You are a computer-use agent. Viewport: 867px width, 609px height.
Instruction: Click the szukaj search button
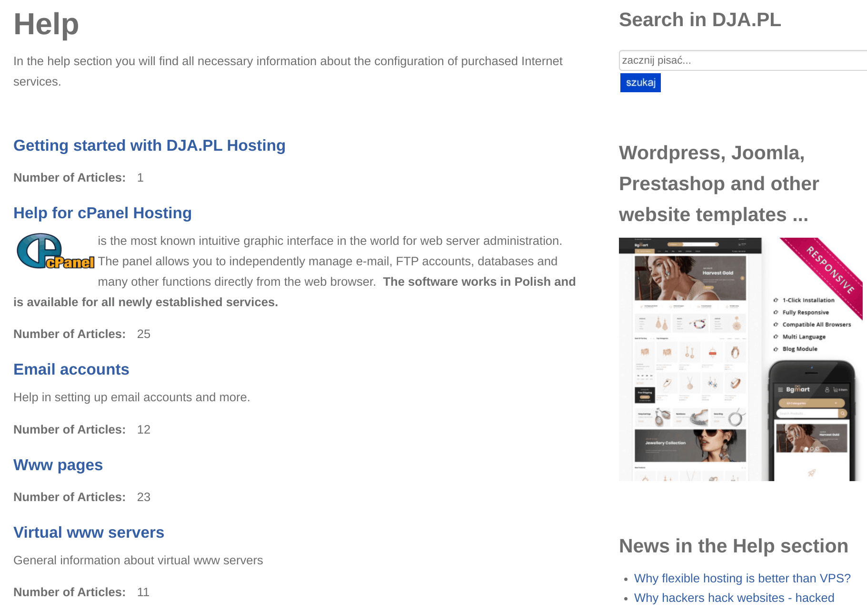coord(640,83)
